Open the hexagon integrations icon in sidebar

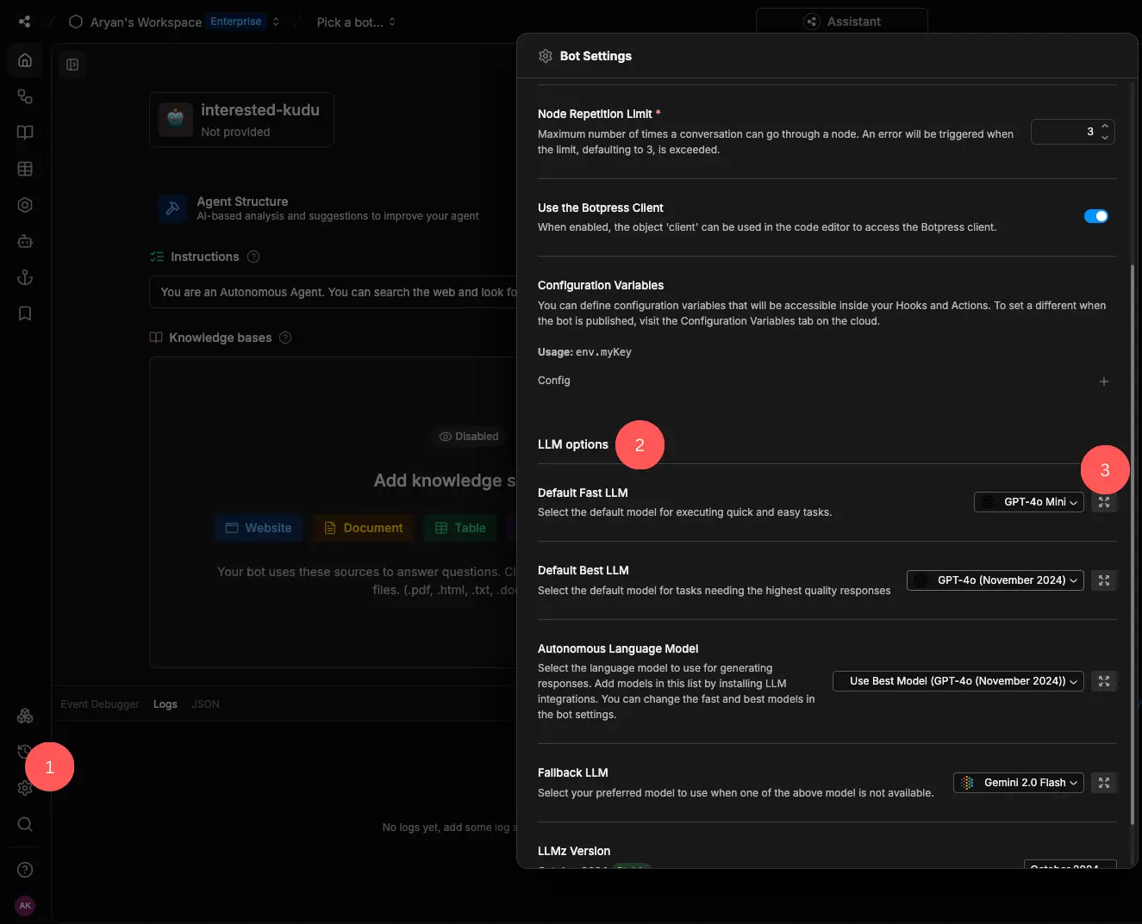point(25,205)
